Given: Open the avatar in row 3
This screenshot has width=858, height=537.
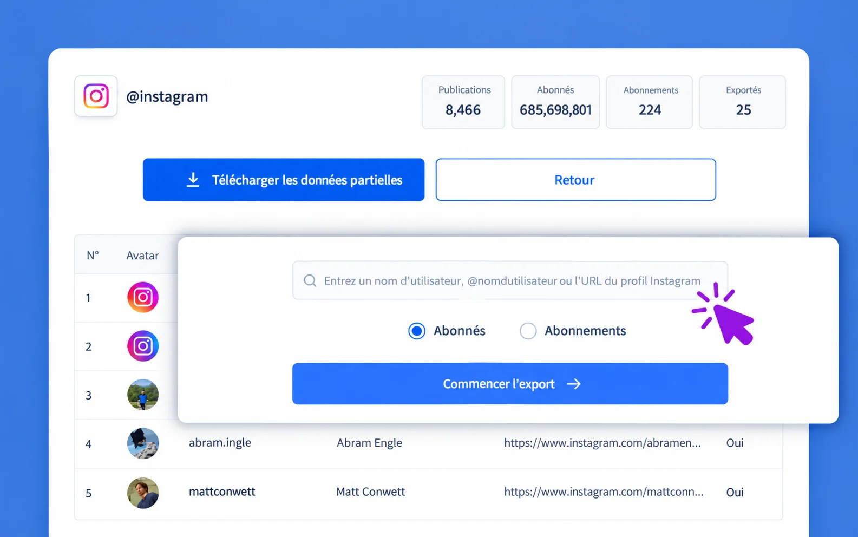Looking at the screenshot, I should coord(143,395).
